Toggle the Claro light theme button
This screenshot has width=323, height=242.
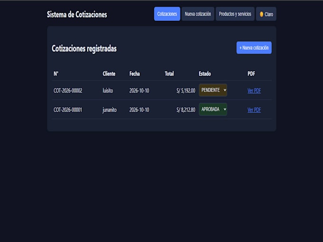pyautogui.click(x=266, y=14)
